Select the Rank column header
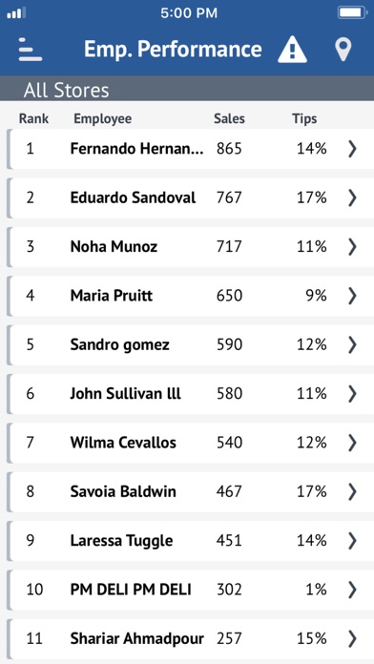 point(34,119)
